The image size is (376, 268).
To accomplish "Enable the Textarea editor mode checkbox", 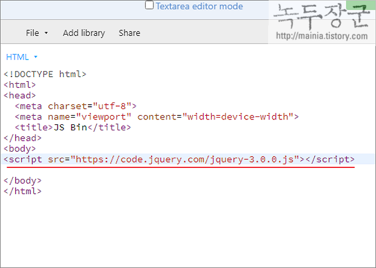I will pos(149,5).
